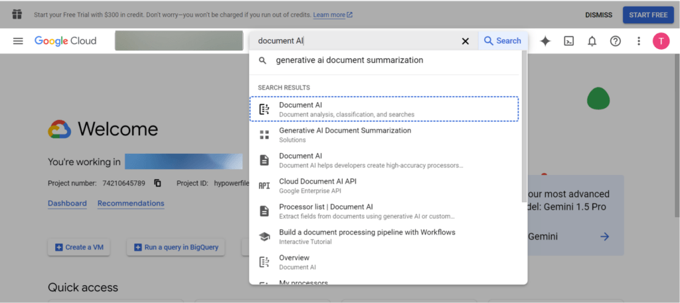
Task: Click the user account avatar
Action: pos(661,41)
